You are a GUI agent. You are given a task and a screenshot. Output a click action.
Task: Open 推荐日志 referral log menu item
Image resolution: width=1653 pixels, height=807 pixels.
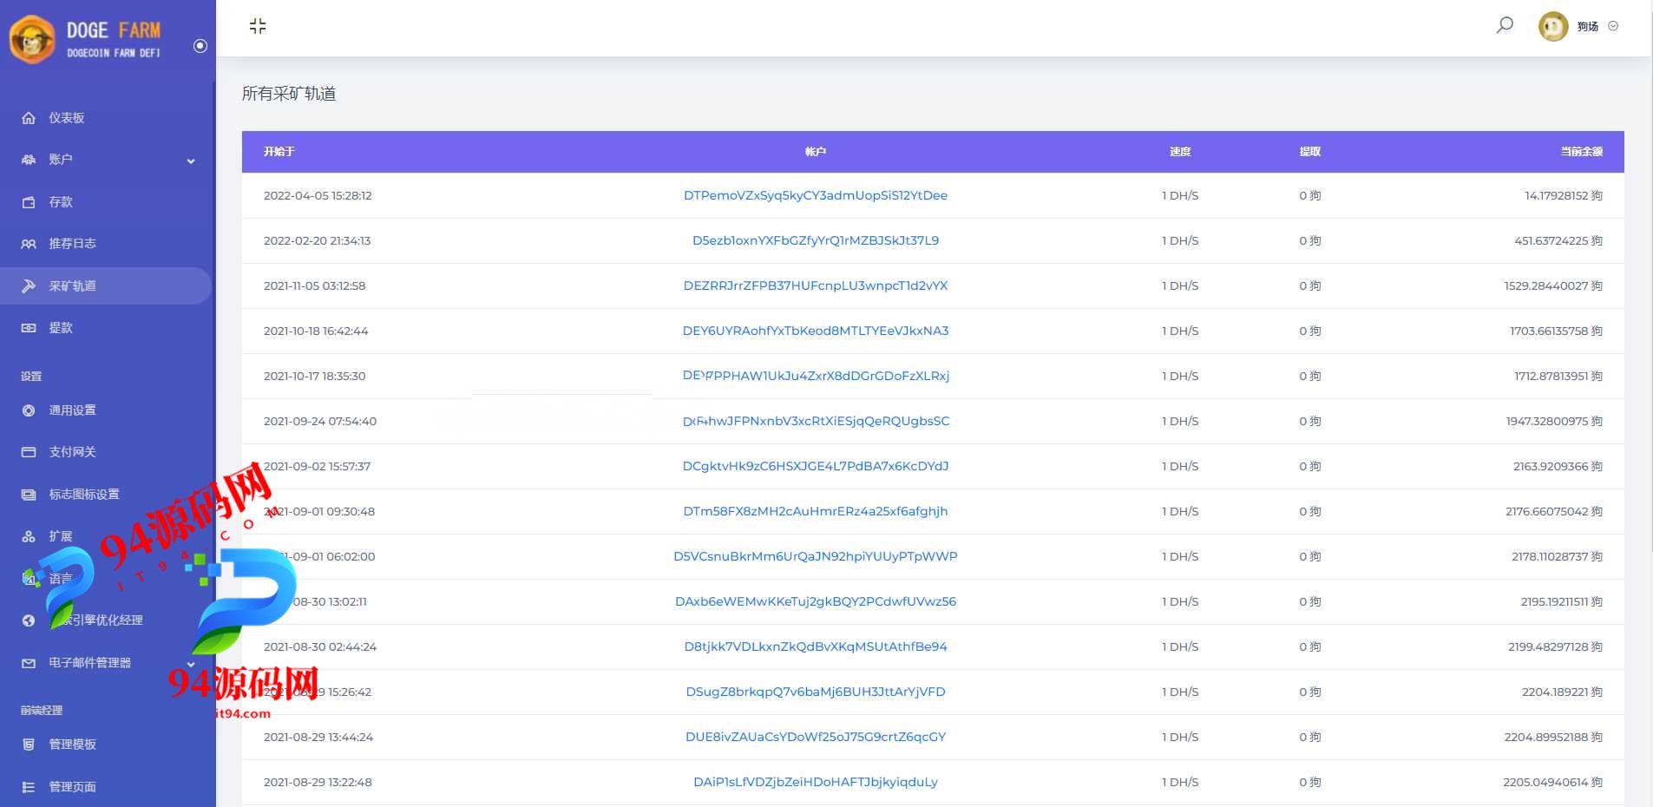[72, 244]
